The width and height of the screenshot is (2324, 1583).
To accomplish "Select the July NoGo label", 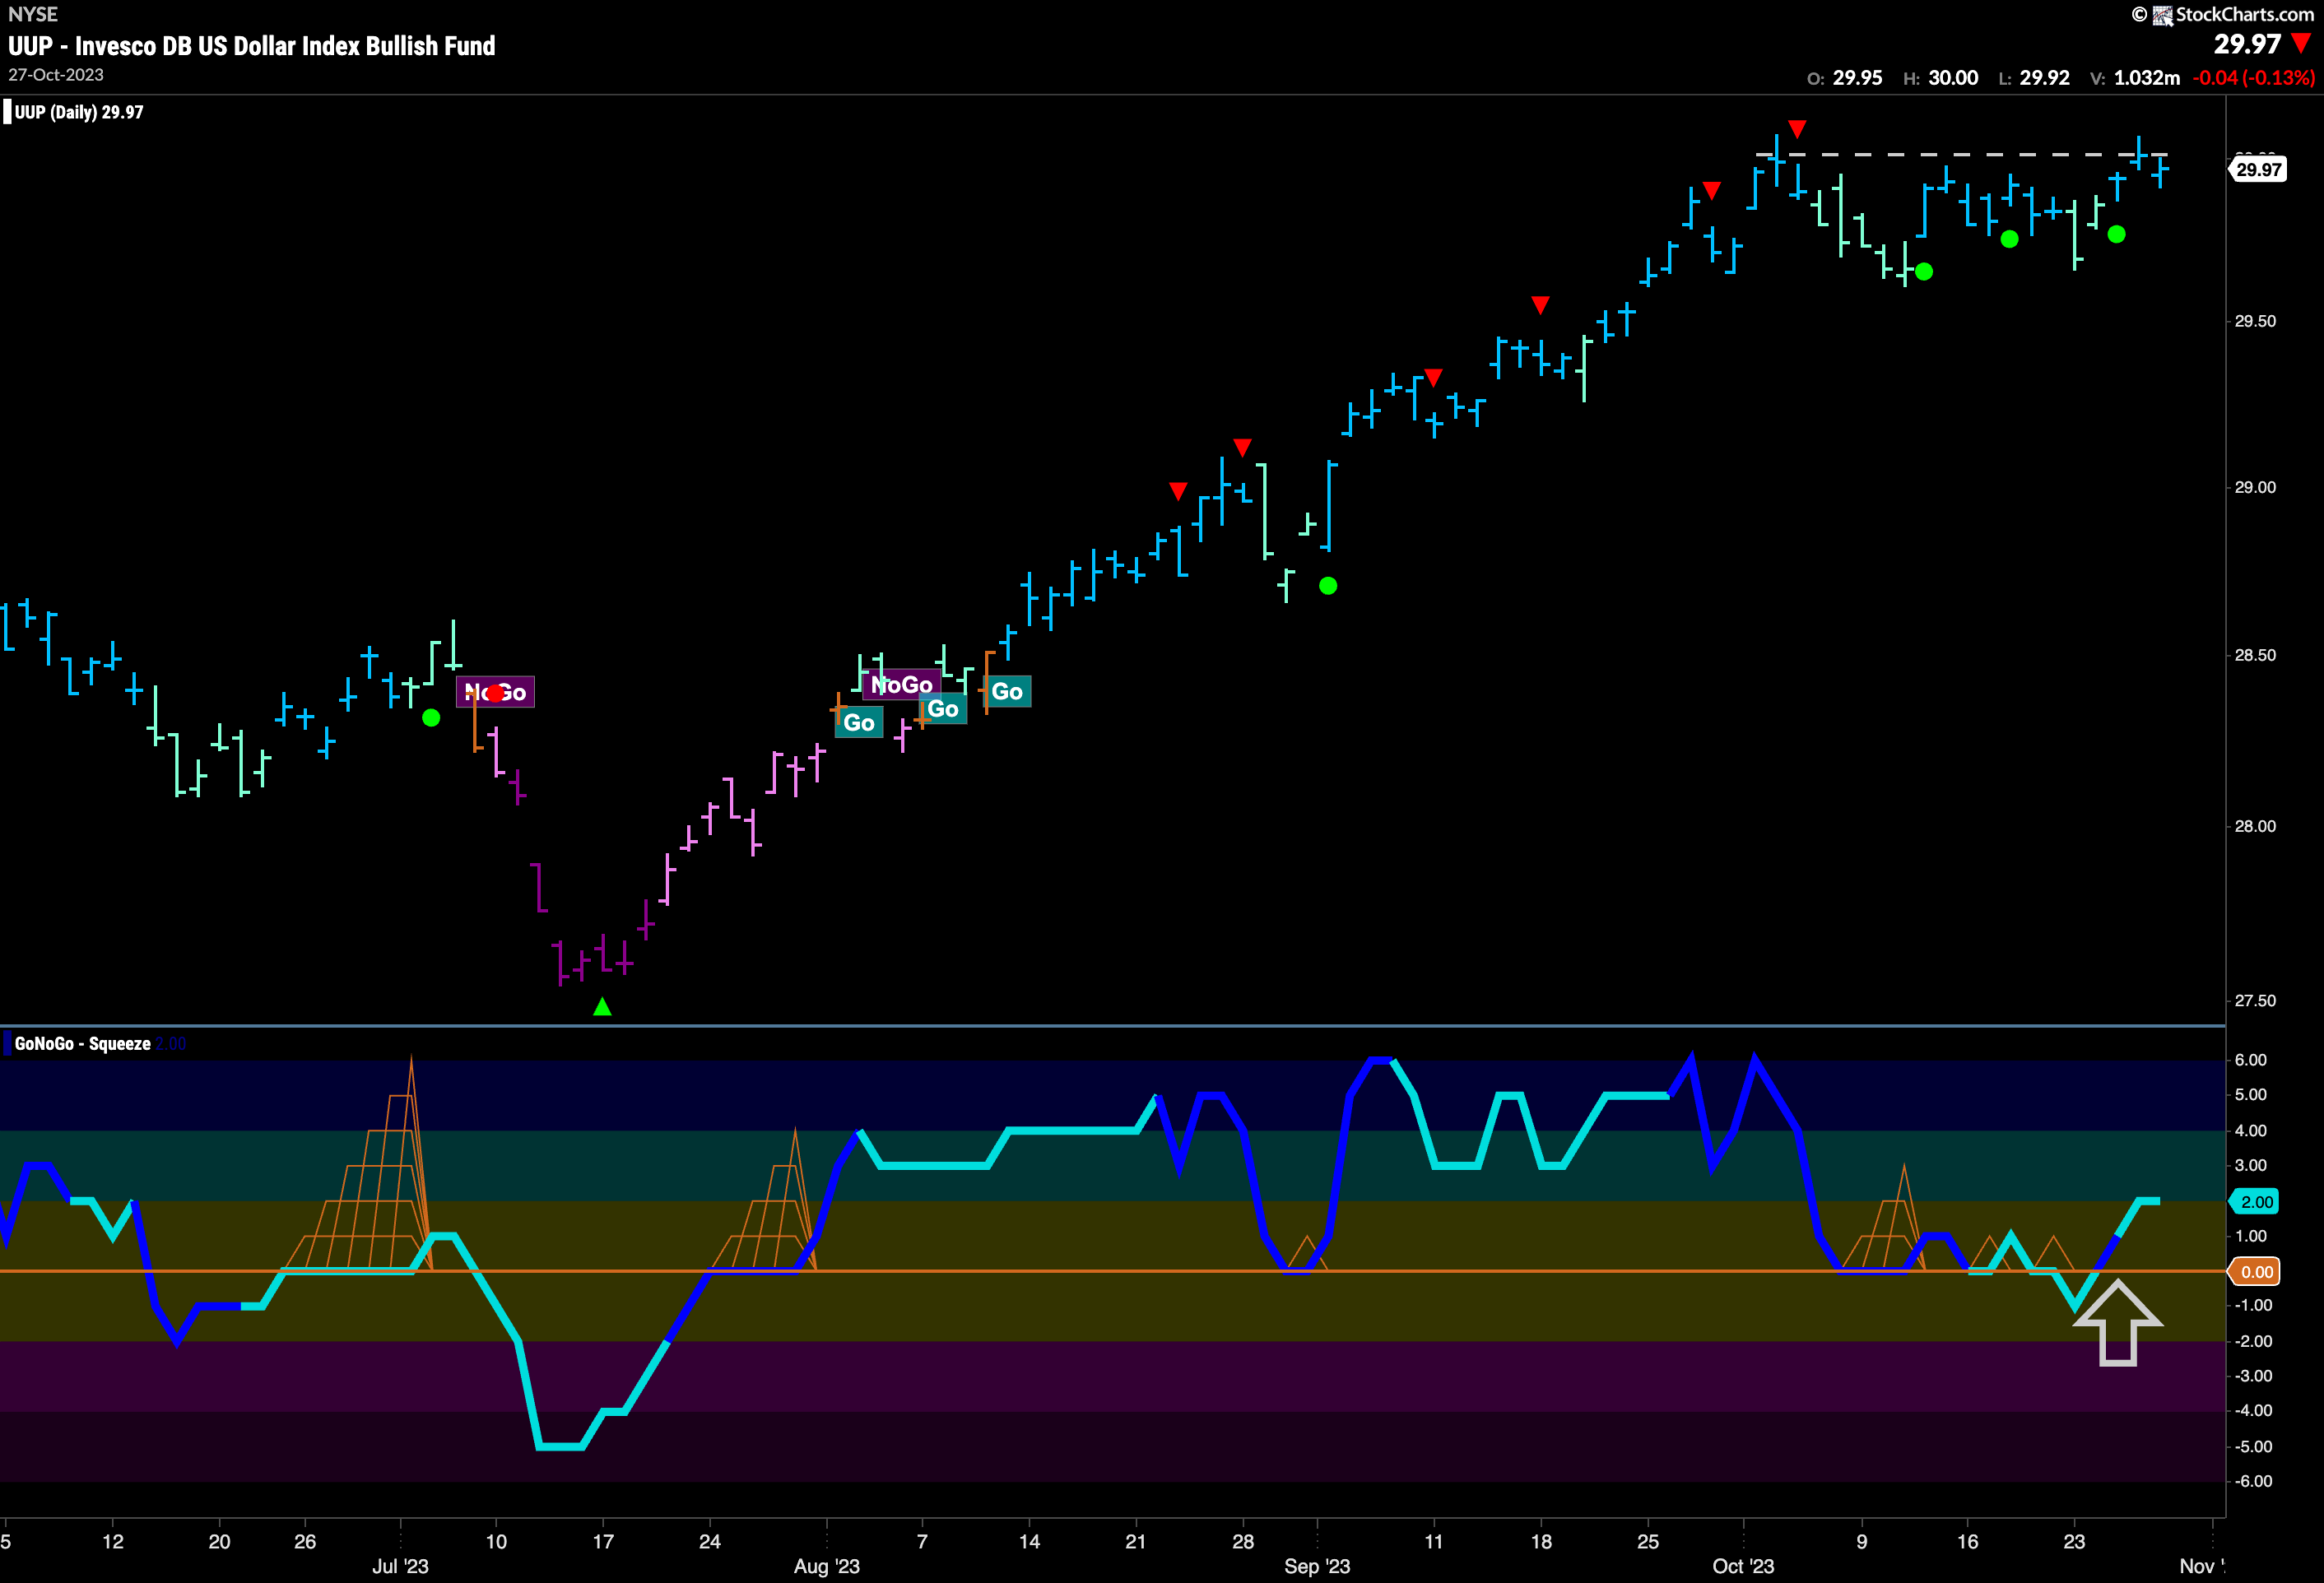I will click(495, 692).
